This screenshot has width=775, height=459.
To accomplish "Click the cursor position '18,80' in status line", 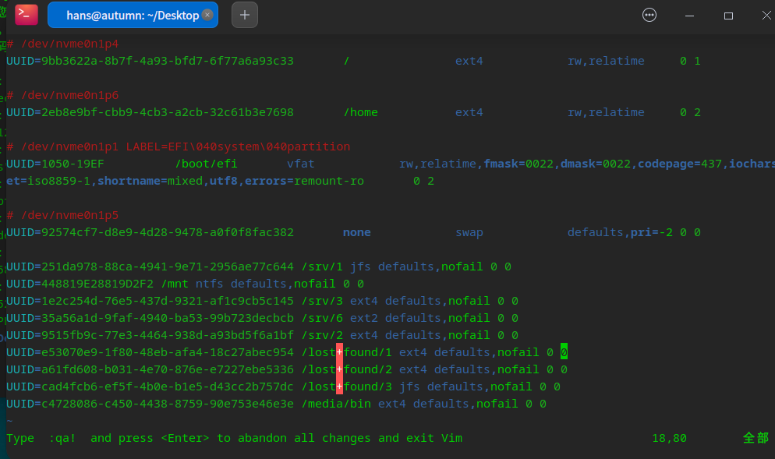I will (669, 438).
